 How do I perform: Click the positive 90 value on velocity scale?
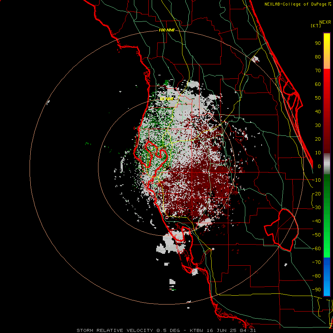pos(318,43)
